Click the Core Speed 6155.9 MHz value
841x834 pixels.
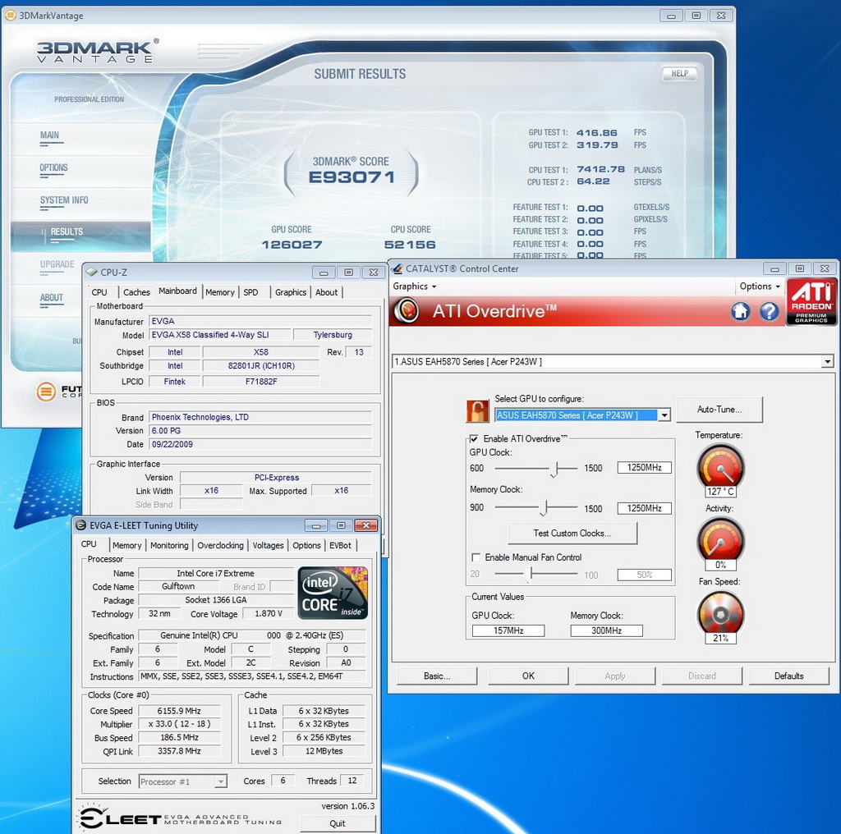point(179,711)
